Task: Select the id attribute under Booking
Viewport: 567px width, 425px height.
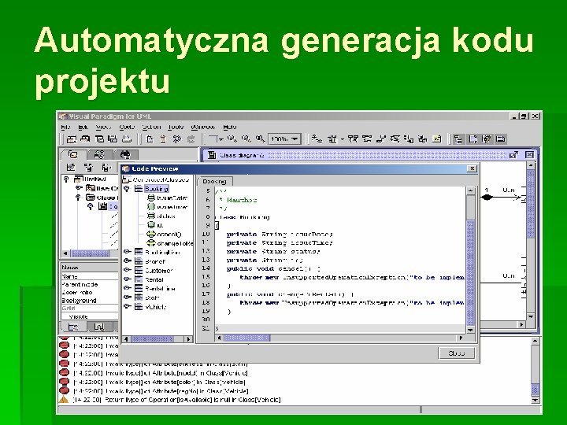Action: tap(160, 225)
